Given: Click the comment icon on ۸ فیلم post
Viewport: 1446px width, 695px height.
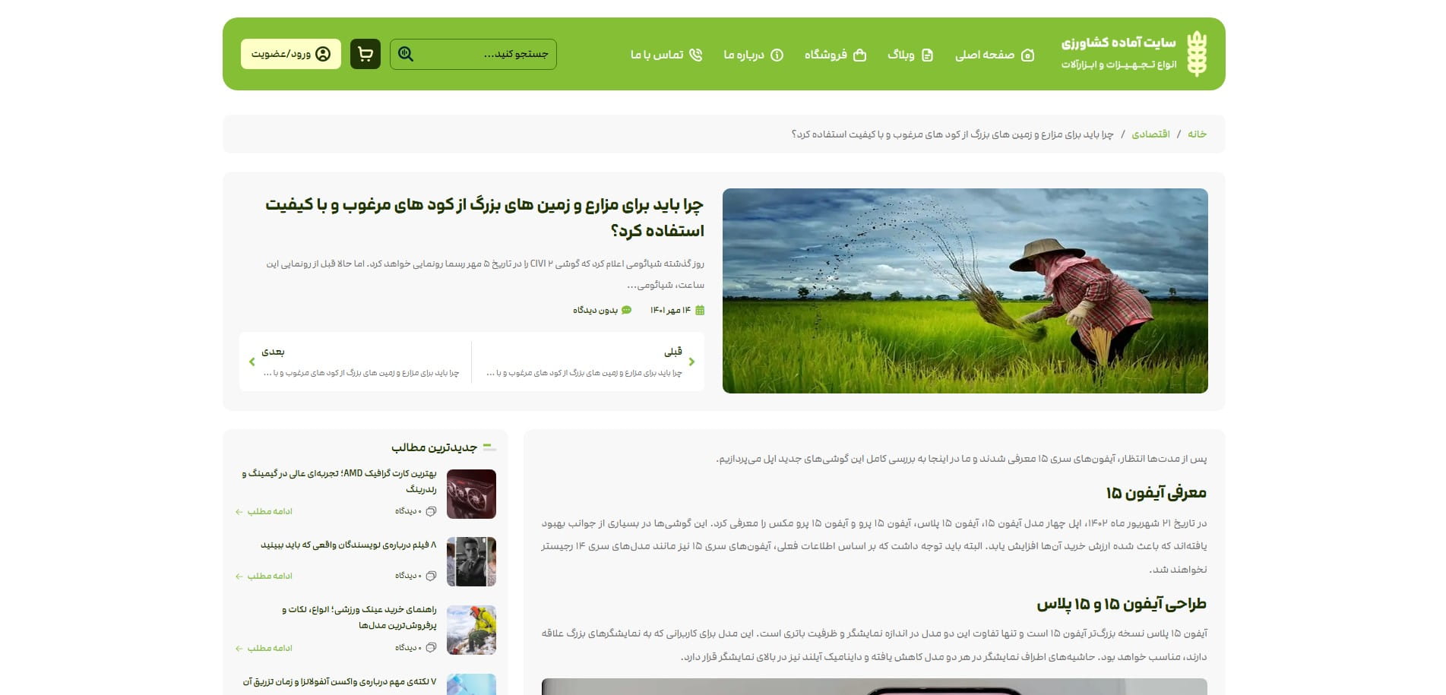Looking at the screenshot, I should click(x=431, y=576).
